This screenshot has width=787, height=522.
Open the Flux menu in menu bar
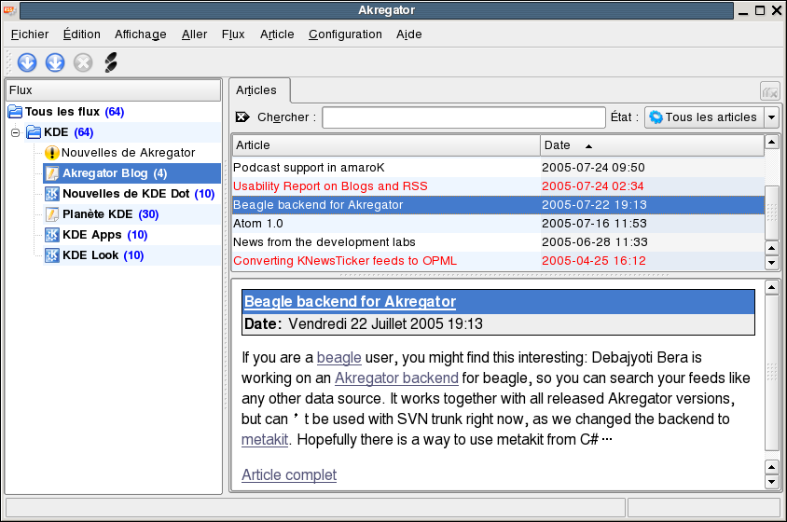tap(233, 34)
